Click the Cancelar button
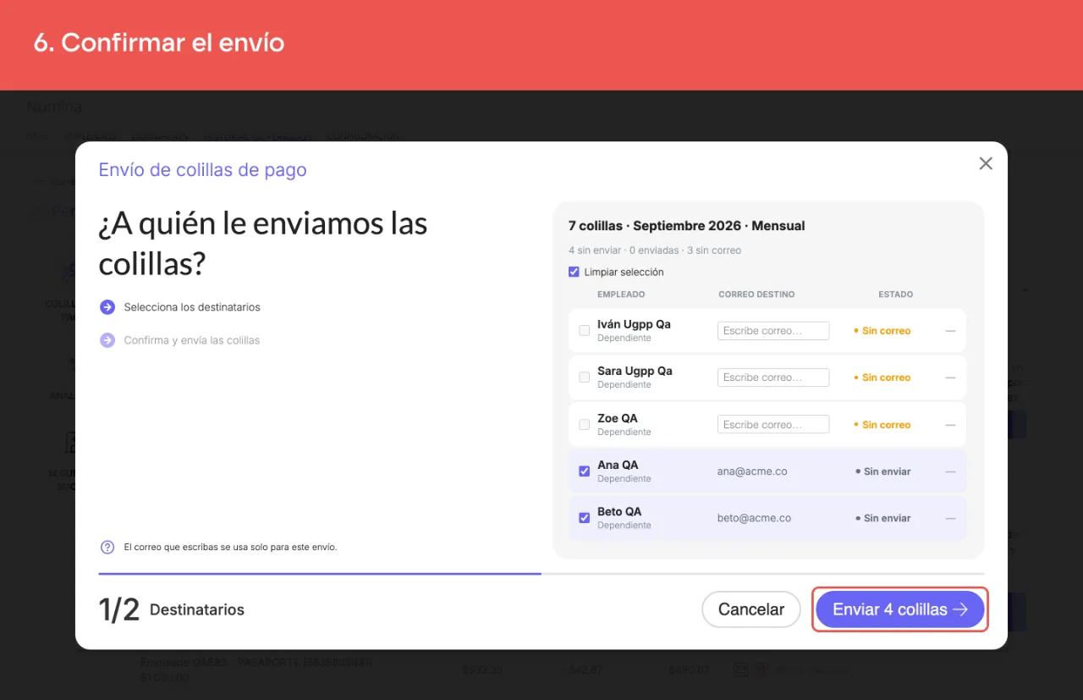1083x700 pixels. [751, 609]
